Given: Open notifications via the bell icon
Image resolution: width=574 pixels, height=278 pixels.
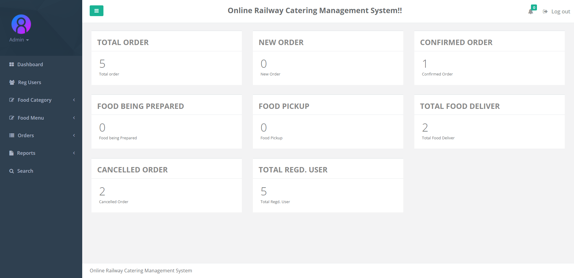Looking at the screenshot, I should click(531, 12).
